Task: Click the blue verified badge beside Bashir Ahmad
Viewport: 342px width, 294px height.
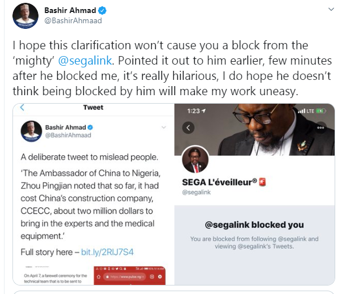Action: (102, 10)
